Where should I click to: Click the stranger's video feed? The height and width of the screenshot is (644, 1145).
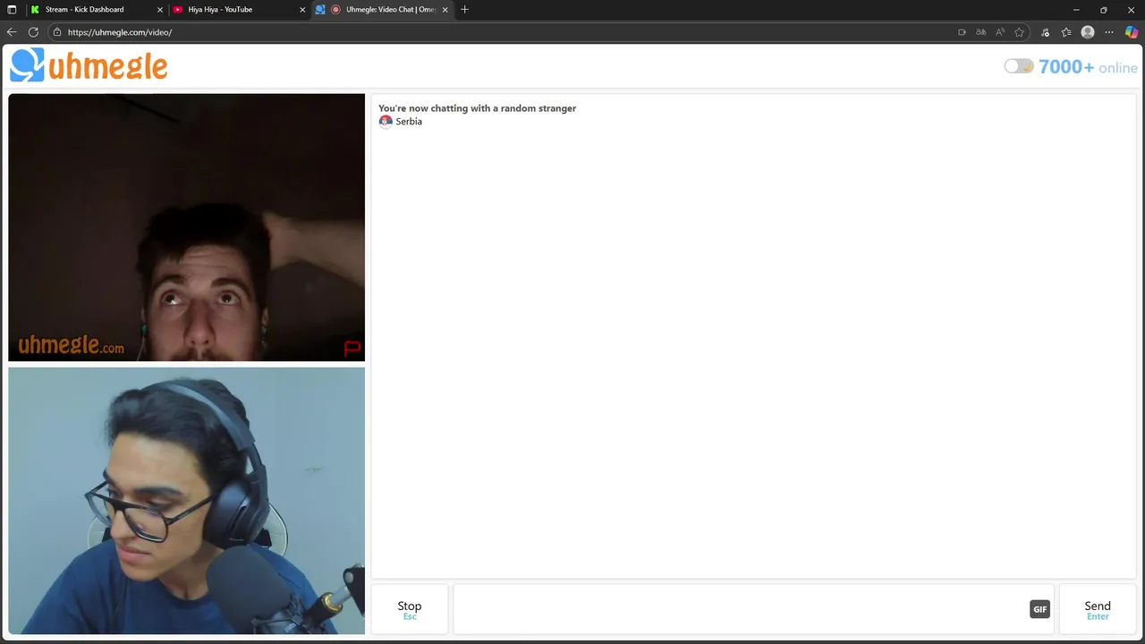pos(187,227)
